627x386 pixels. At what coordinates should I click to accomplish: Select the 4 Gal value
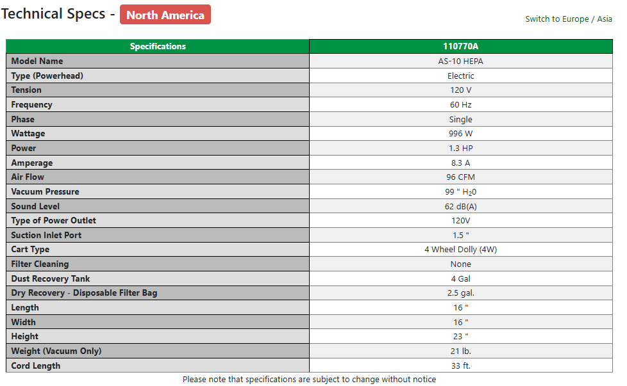click(461, 278)
